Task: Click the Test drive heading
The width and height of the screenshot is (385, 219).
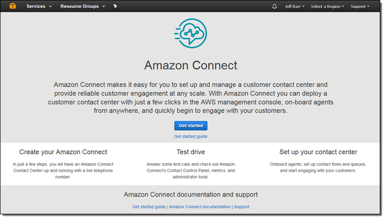Action: tap(191, 152)
